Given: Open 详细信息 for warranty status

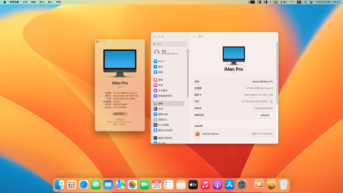Looking at the screenshot, I should pyautogui.click(x=265, y=116).
